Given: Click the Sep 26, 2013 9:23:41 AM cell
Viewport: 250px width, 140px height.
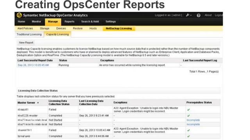Looking at the screenshot, I should click(94, 115).
